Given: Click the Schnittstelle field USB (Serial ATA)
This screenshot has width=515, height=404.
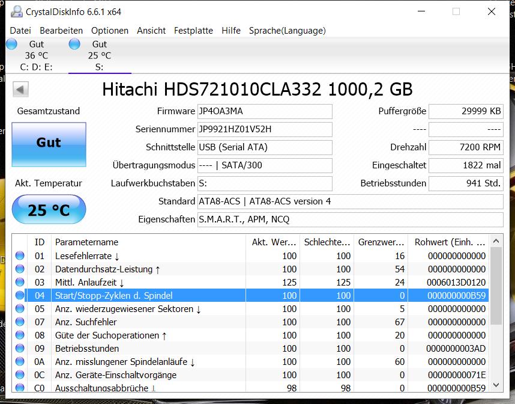Looking at the screenshot, I should pyautogui.click(x=265, y=147).
